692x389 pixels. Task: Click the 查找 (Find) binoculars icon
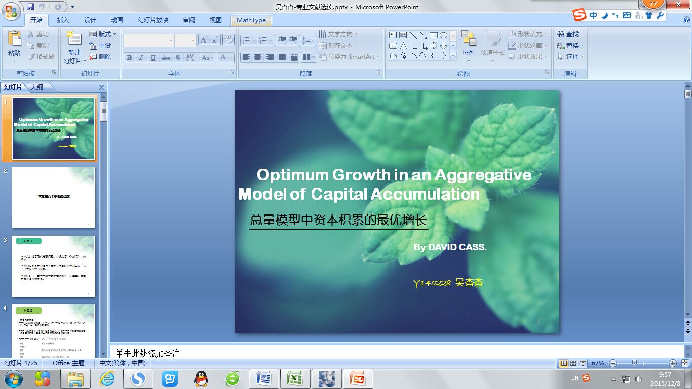coord(560,34)
